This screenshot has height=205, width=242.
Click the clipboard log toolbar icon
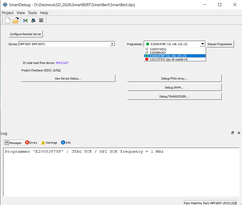click(x=41, y=20)
